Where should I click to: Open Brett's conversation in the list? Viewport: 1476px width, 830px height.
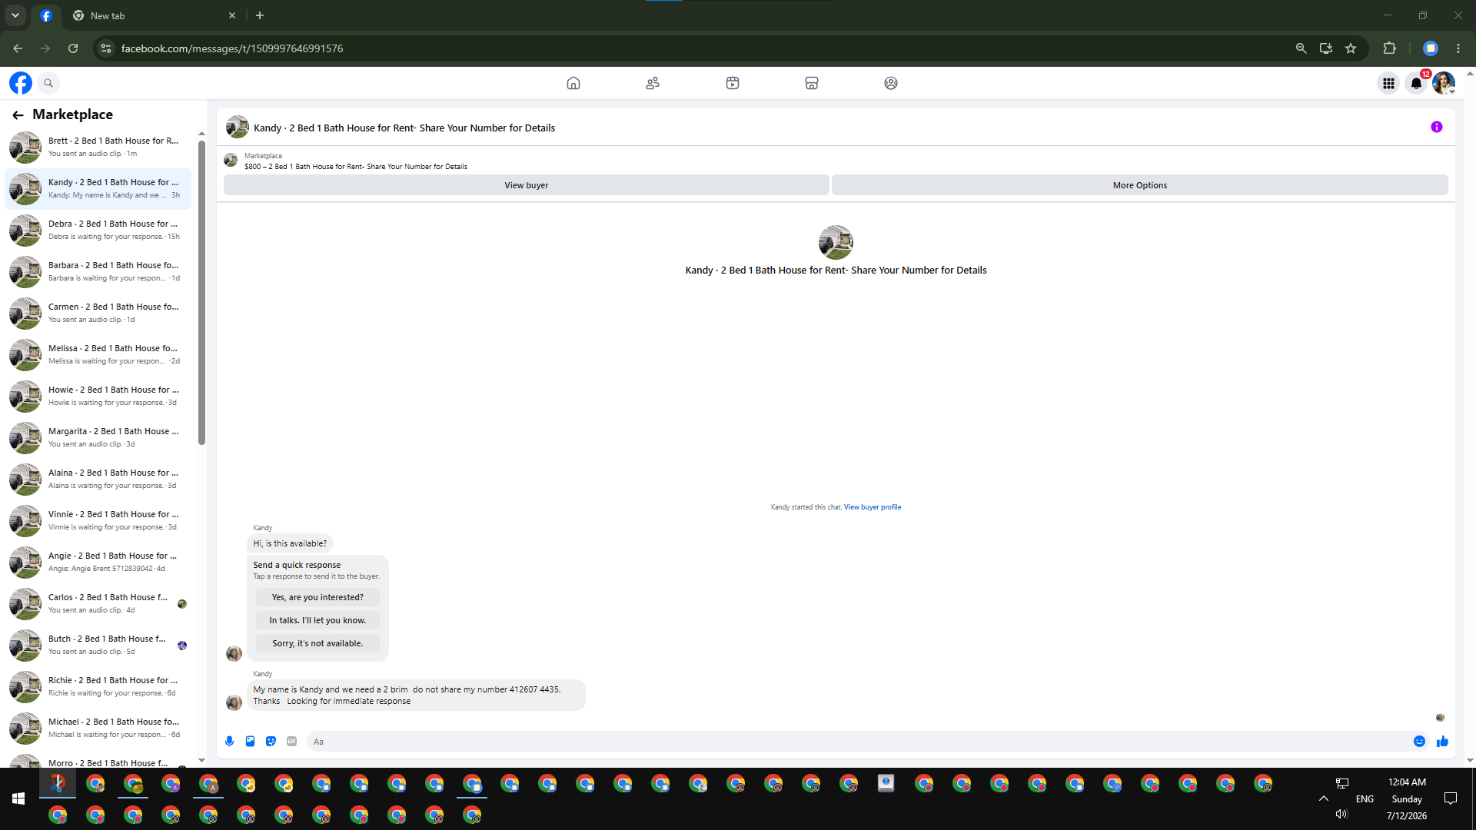(x=98, y=148)
